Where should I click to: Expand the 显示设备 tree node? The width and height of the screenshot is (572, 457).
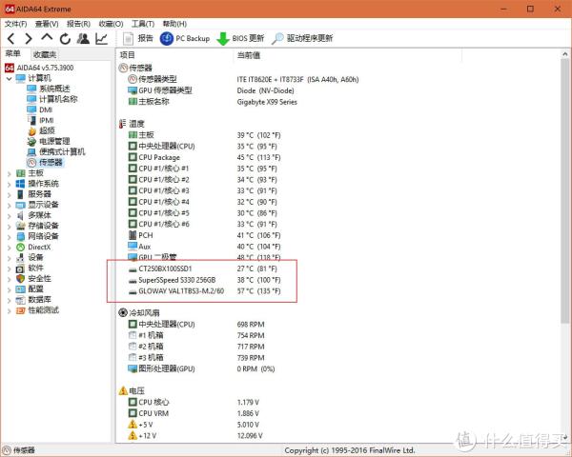(10, 206)
